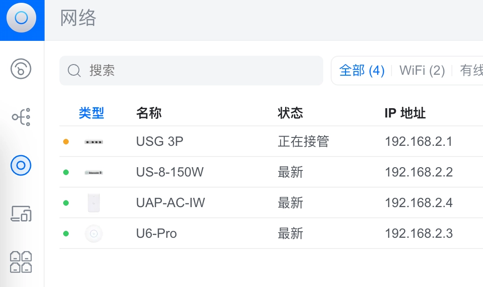The image size is (483, 287).
Task: Open the 全部 (4) filter
Action: [362, 70]
